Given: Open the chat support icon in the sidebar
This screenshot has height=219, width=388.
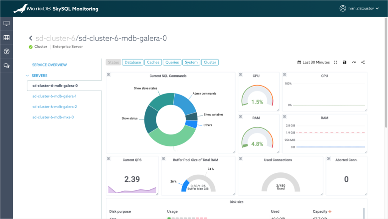Looking at the screenshot, I should (6, 65).
